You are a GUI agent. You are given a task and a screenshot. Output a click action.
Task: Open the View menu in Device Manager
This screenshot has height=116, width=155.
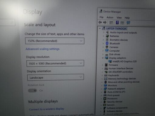[x=119, y=18]
